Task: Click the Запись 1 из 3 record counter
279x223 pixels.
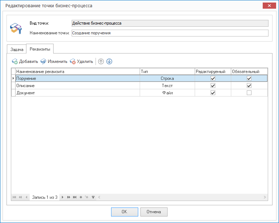Action: point(45,197)
